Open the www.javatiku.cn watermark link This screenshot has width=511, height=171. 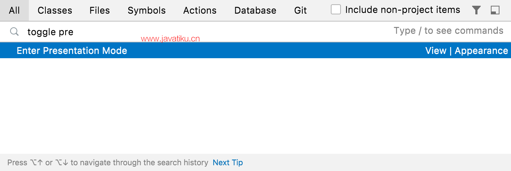(x=170, y=39)
